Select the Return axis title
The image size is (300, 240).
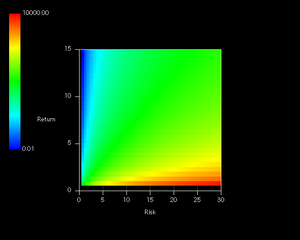coord(46,120)
